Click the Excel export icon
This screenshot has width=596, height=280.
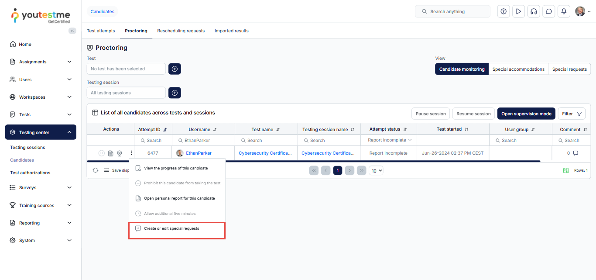coord(566,170)
